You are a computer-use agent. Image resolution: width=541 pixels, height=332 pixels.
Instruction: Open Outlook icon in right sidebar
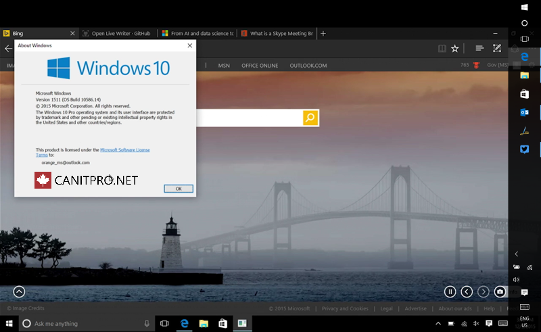pyautogui.click(x=525, y=112)
